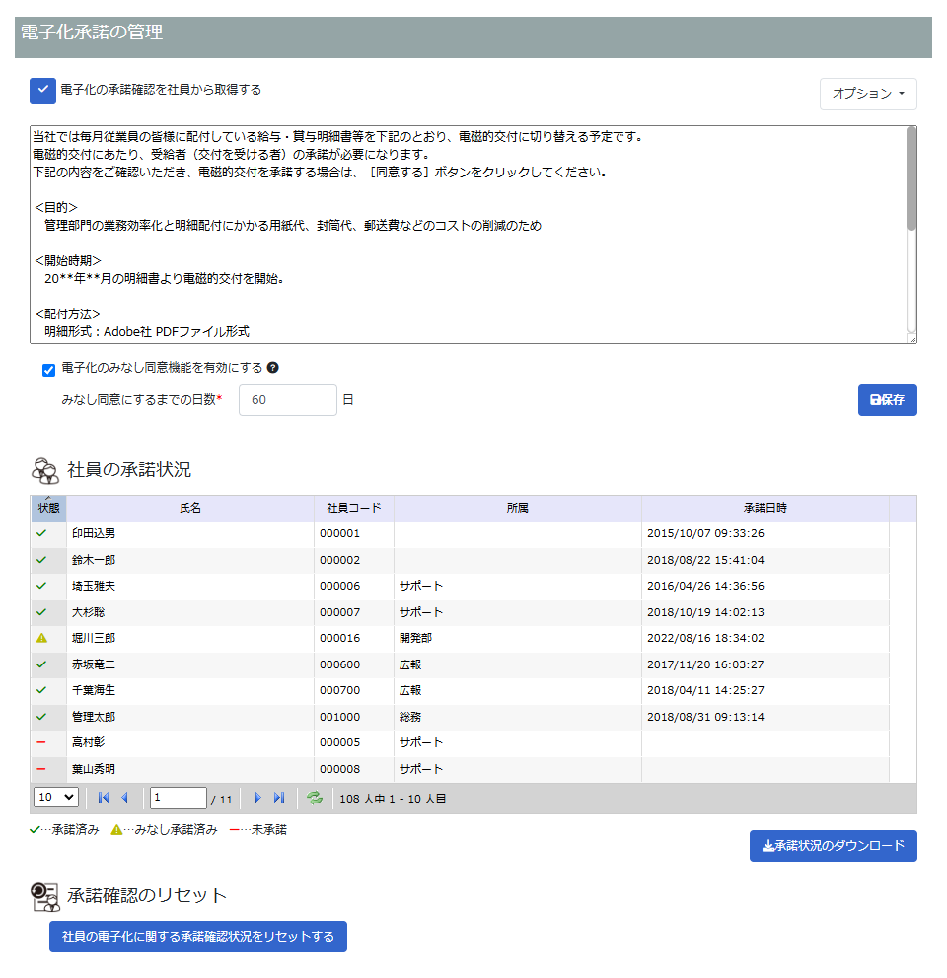Image resolution: width=947 pixels, height=978 pixels.
Task: Sort by the 承諾日時 column header
Action: pos(765,509)
